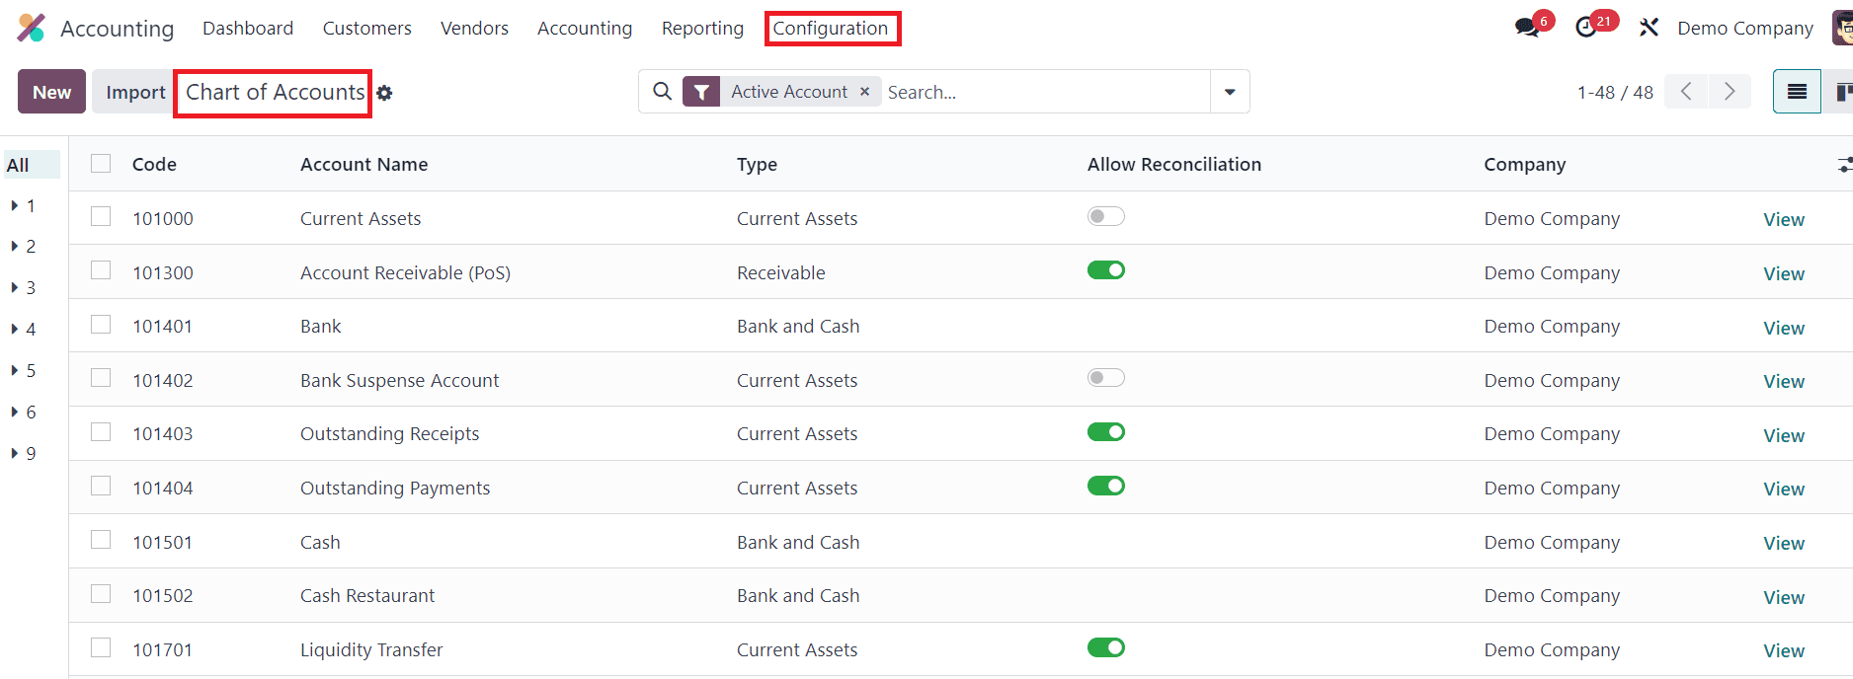1853x679 pixels.
Task: Open the Chart of Accounts gear settings
Action: 385,93
